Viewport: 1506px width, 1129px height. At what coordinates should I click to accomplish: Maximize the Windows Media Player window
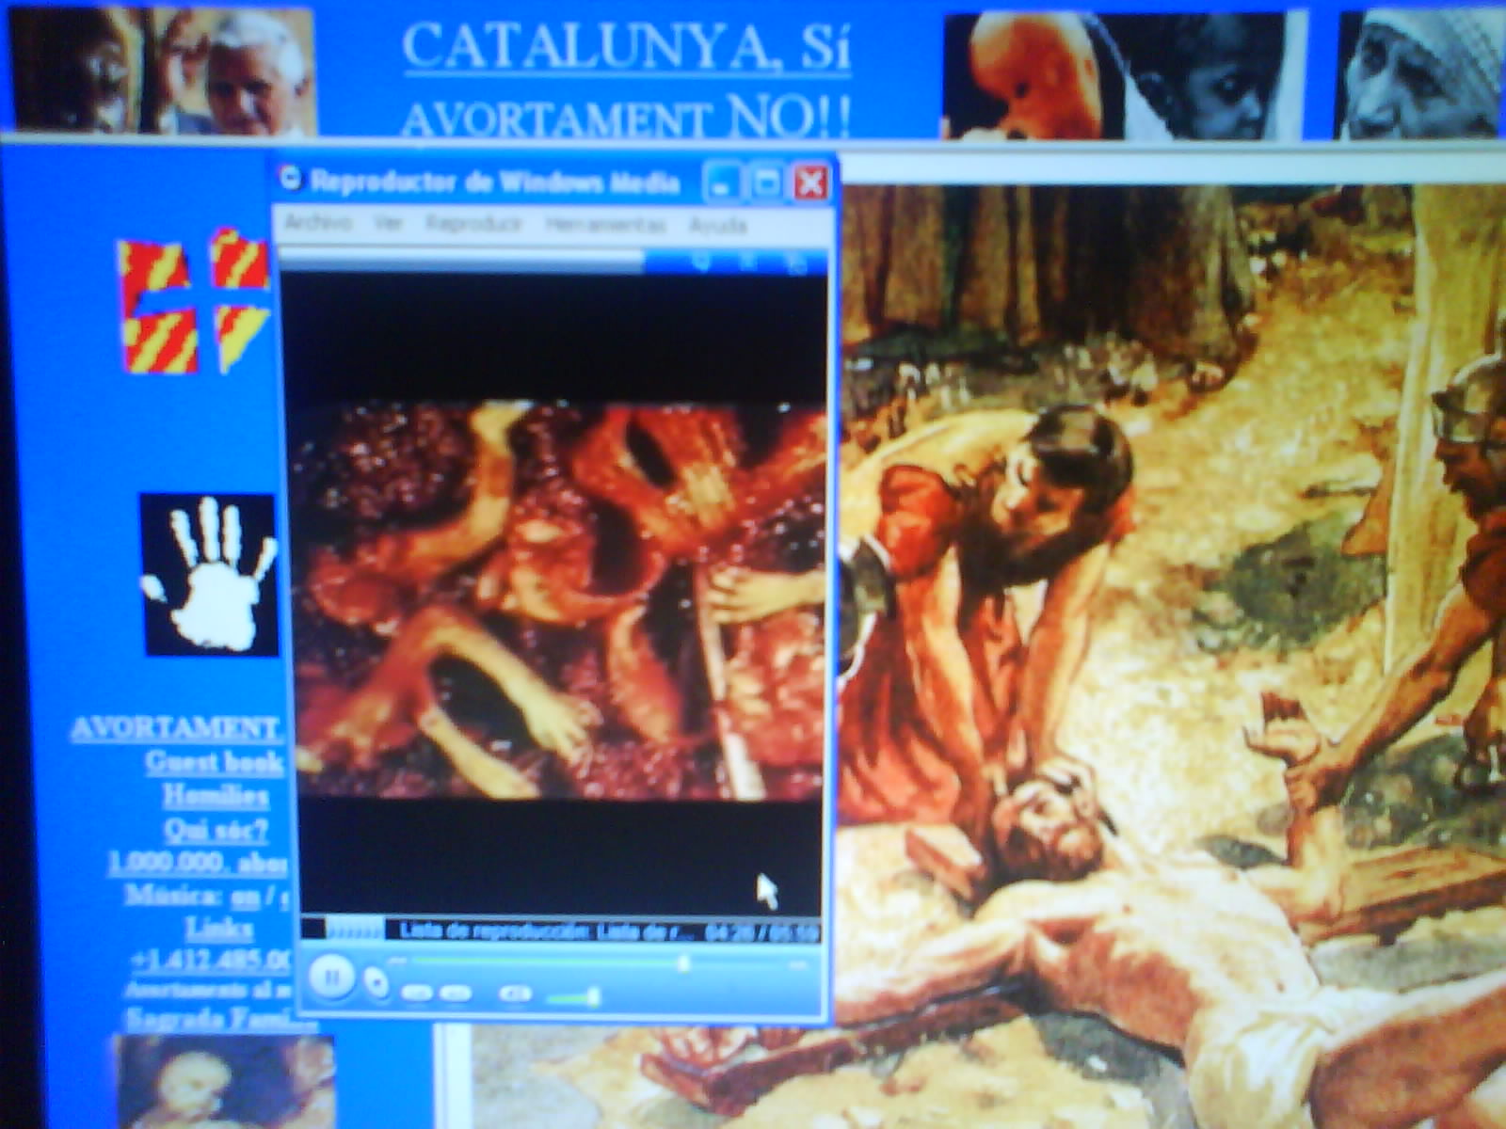[x=766, y=183]
